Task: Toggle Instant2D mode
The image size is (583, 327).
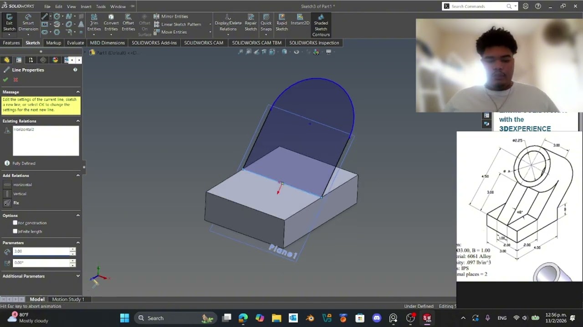Action: 300,20
